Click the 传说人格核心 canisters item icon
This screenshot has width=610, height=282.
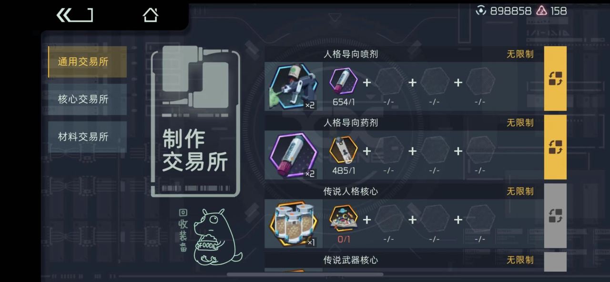(294, 223)
